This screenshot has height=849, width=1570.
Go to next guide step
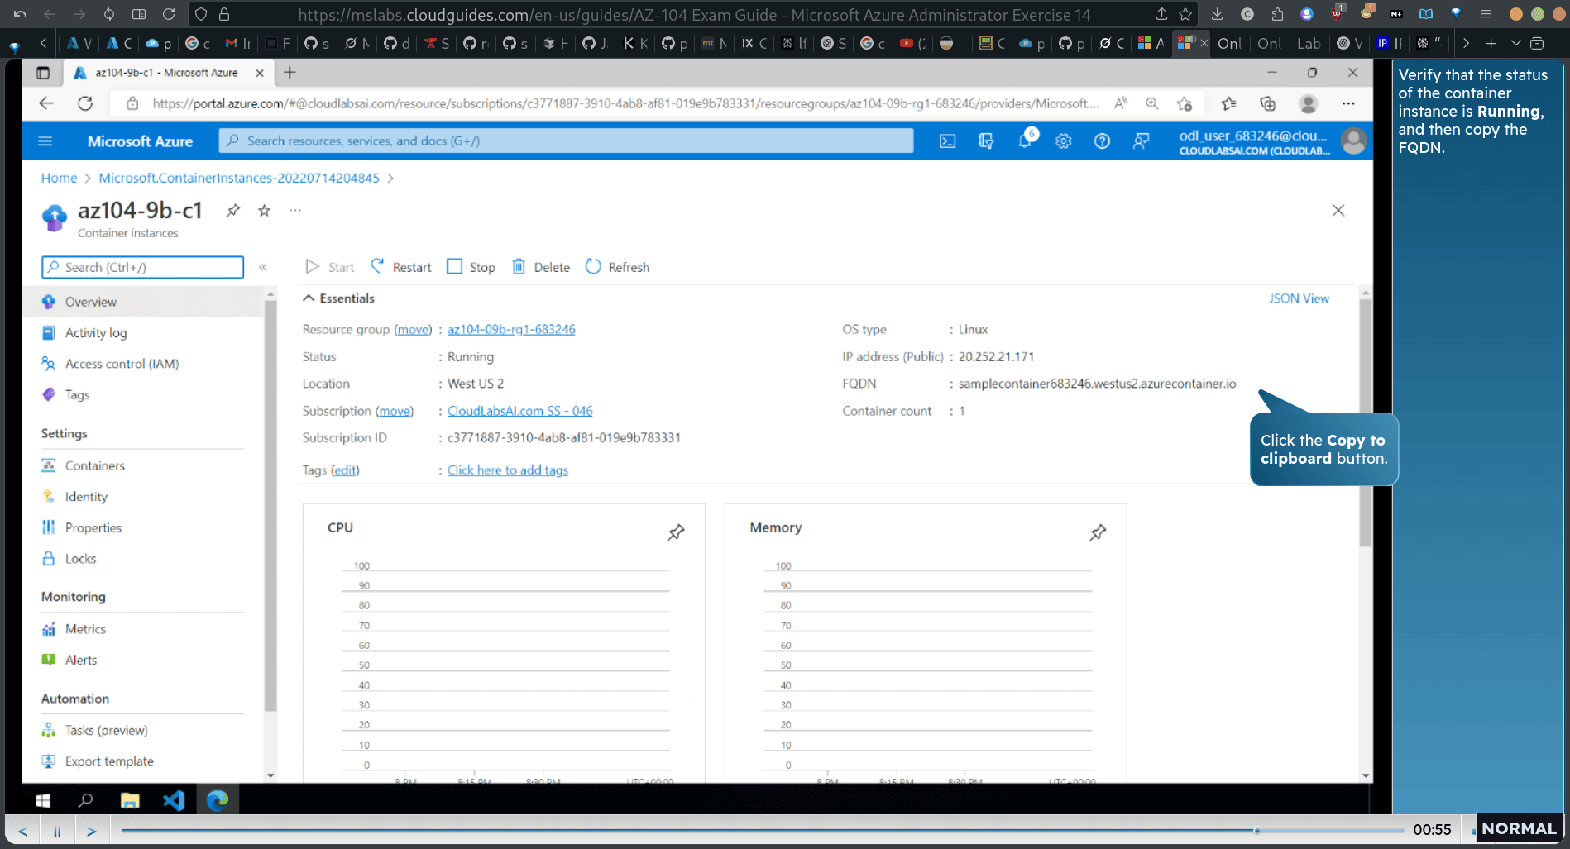tap(92, 831)
